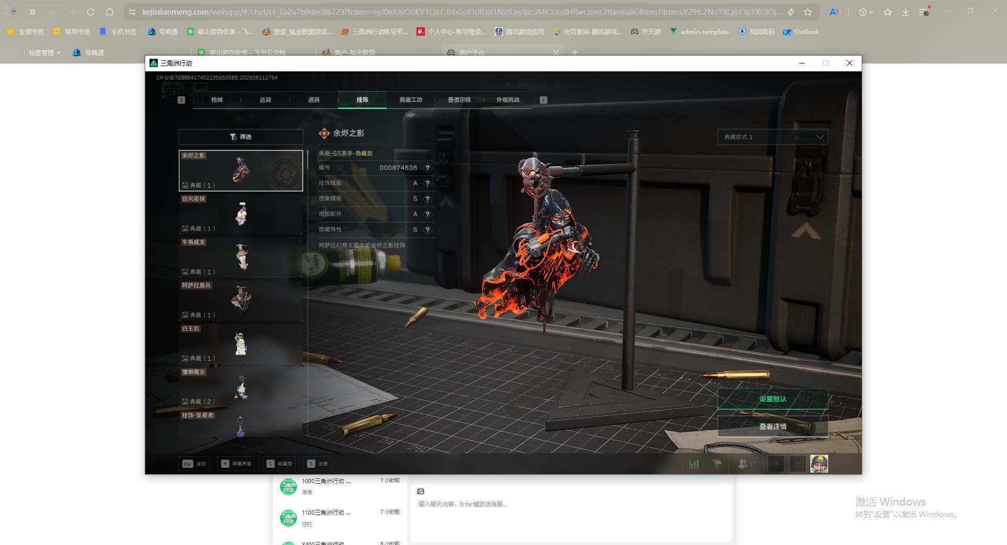Open the 腾讯游戏信用 bookmark
1007x545 pixels.
click(519, 32)
